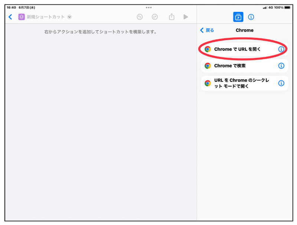The image size is (297, 225).
Task: Open the shortcut details info icon
Action: point(251,17)
